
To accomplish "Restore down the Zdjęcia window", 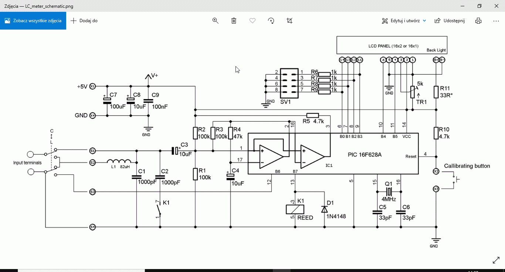I will click(x=479, y=6).
